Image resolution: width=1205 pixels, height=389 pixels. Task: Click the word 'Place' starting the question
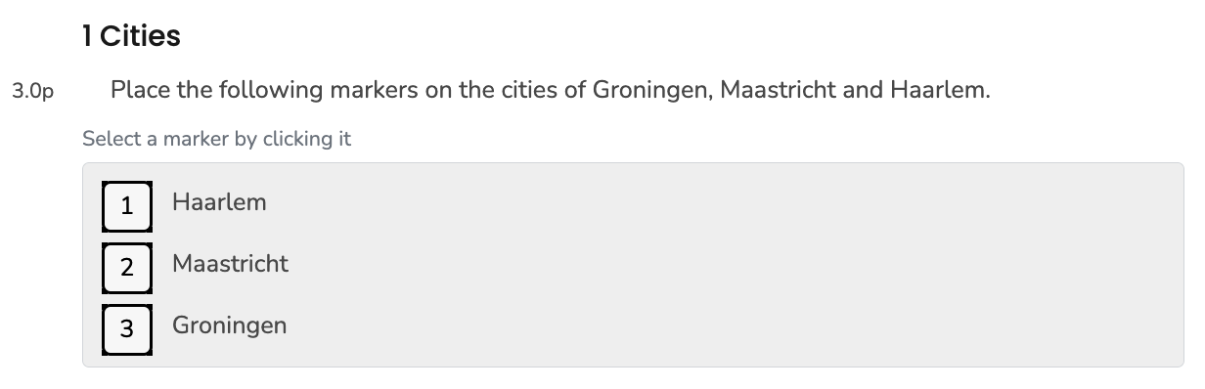[139, 90]
